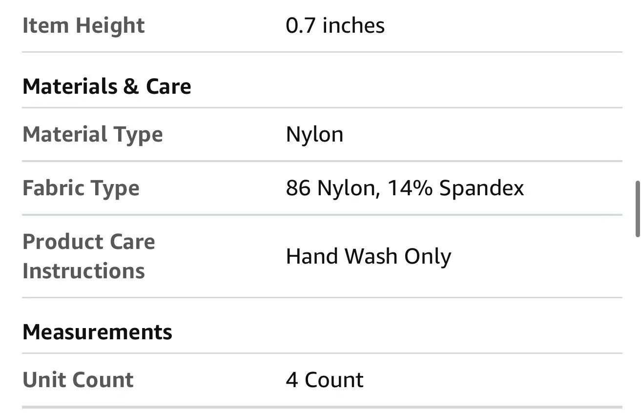Click the Product Care Instructions label
Screen dimensions: 641x413
[x=89, y=256]
